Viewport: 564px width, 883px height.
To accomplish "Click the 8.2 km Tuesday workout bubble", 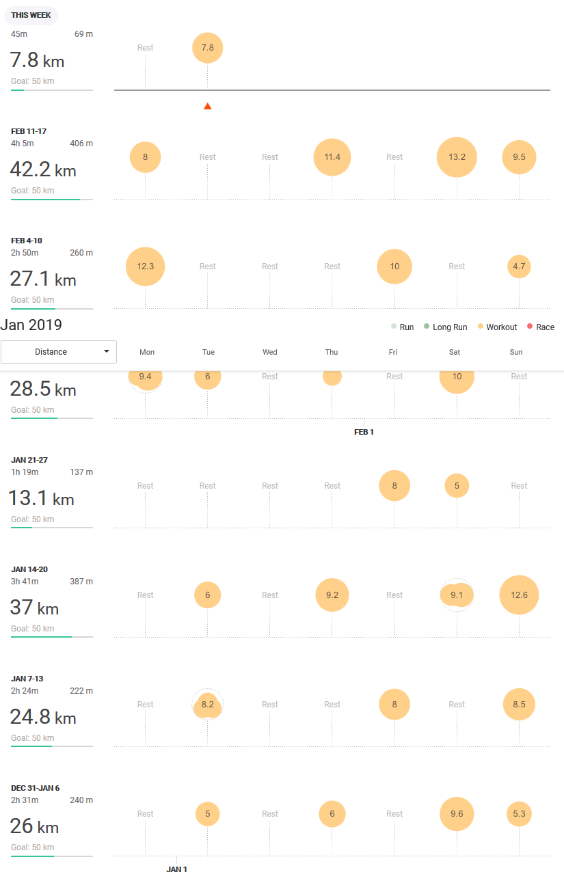I will (x=208, y=705).
